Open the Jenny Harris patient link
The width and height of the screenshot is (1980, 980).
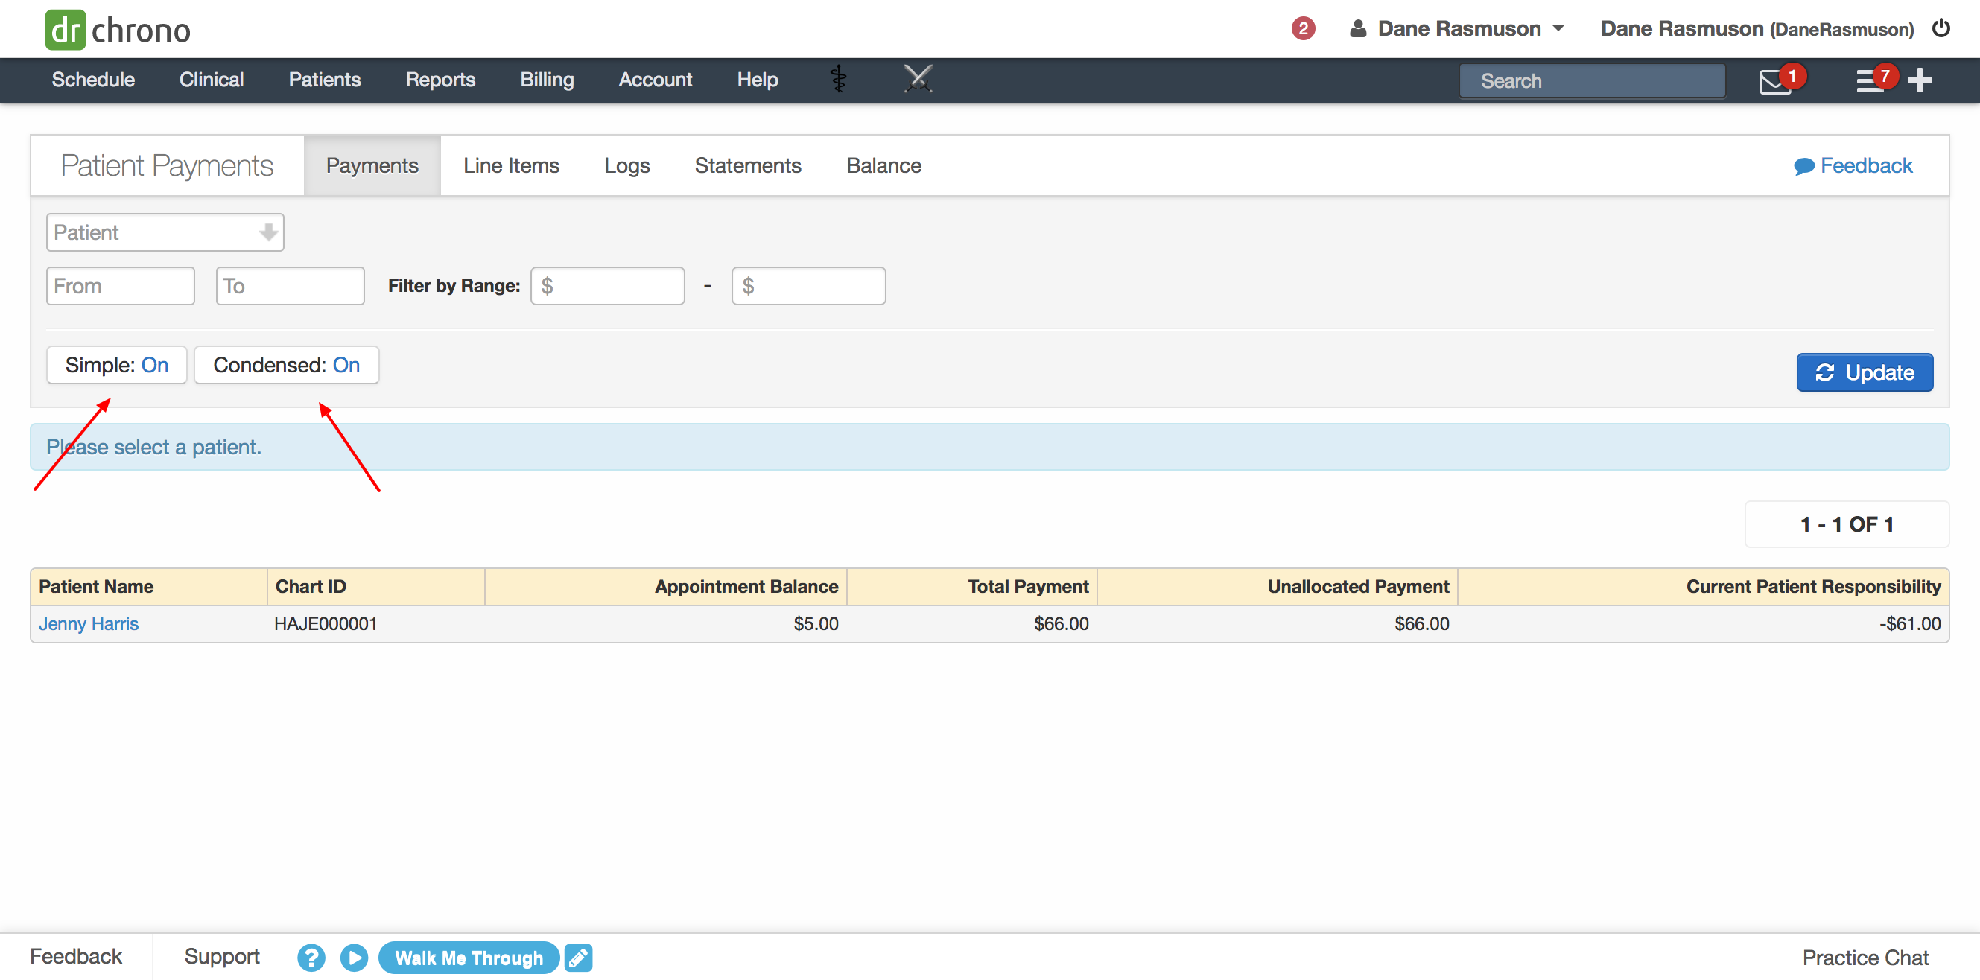coord(89,624)
